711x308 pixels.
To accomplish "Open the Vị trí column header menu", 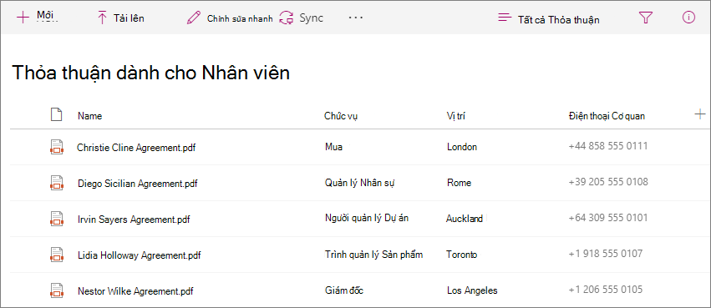I will 456,116.
